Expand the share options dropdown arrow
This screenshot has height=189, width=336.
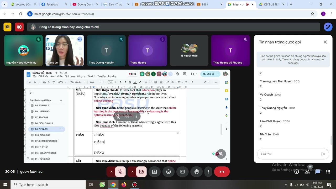(x=218, y=74)
